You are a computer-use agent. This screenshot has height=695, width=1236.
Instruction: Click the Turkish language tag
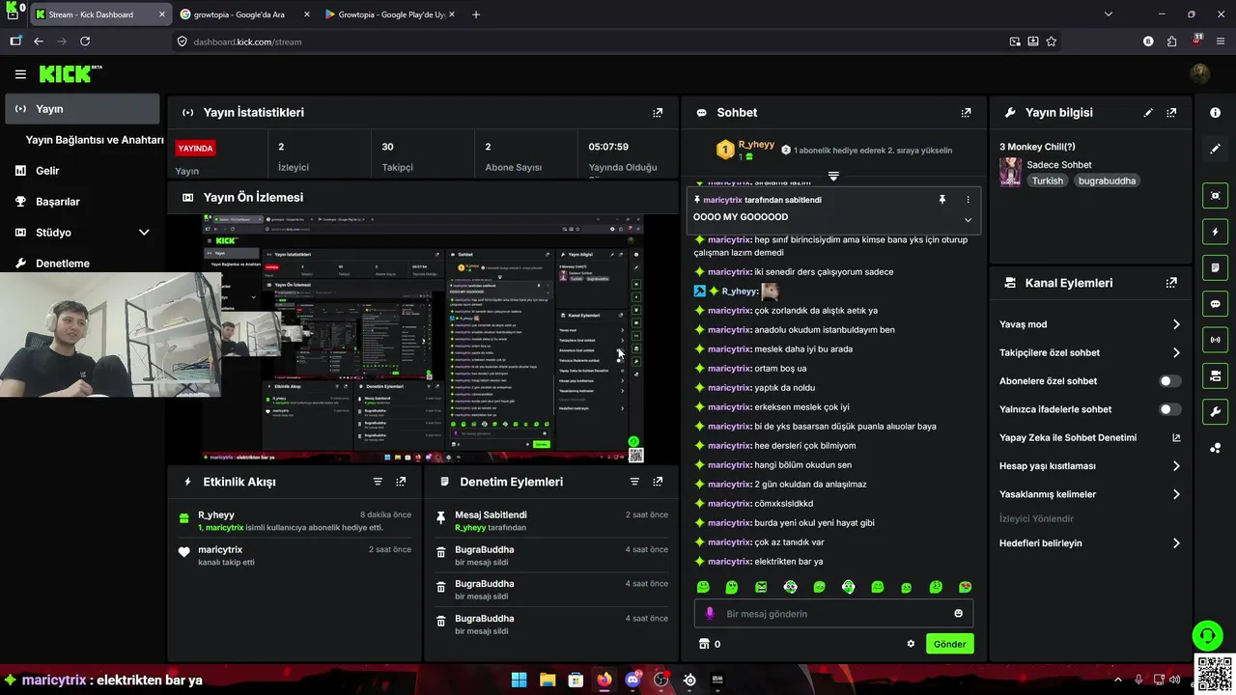click(x=1047, y=181)
